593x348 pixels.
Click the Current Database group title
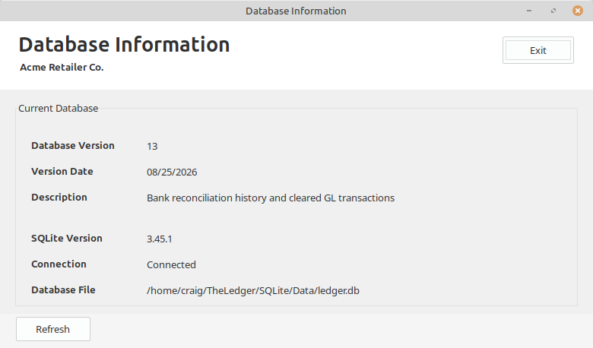59,108
